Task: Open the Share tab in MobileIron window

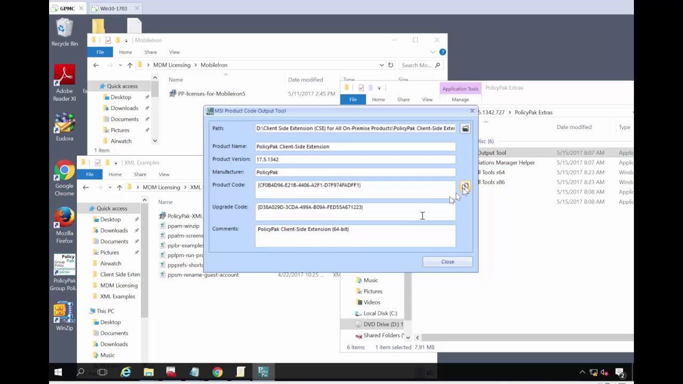Action: tap(150, 52)
